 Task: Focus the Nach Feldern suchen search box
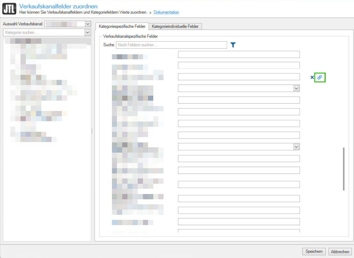[171, 45]
